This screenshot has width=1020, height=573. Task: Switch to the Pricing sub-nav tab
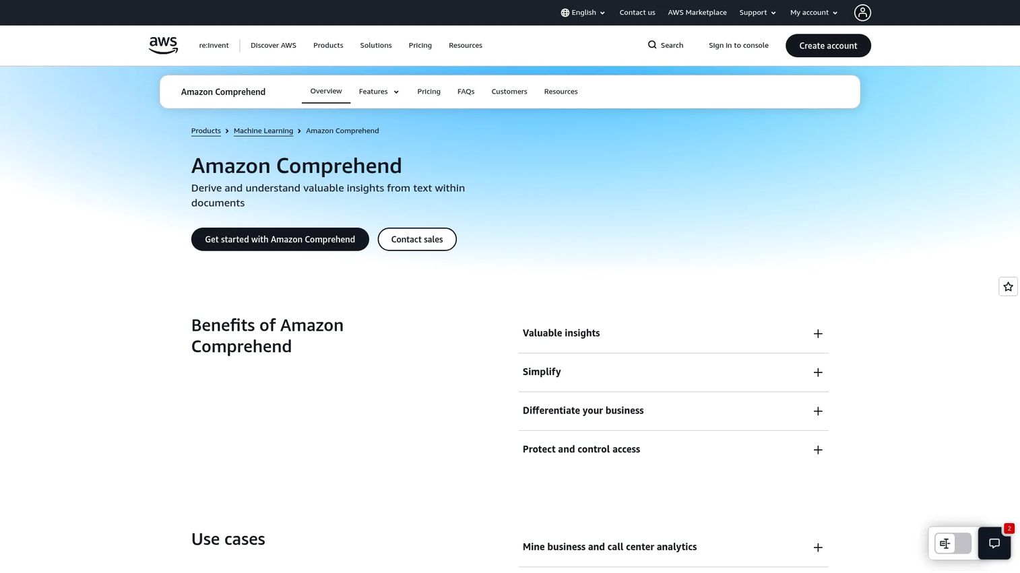(428, 92)
